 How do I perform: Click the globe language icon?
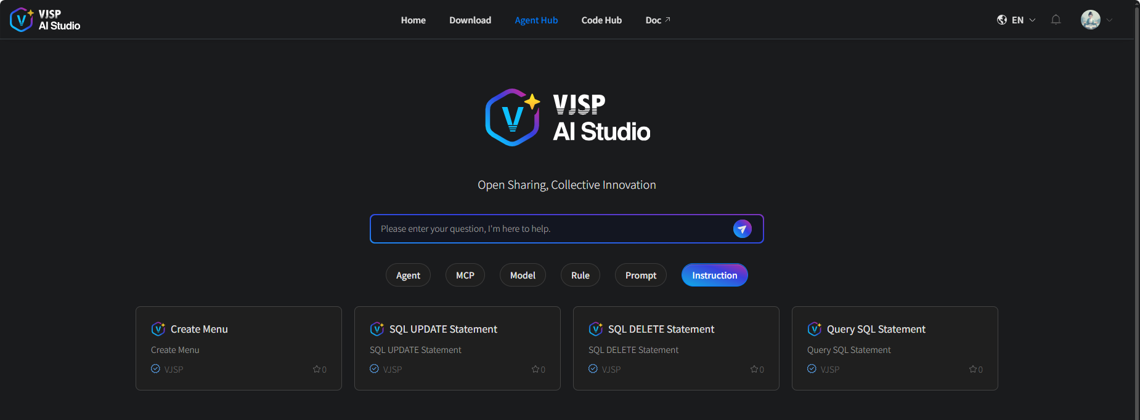tap(1002, 20)
